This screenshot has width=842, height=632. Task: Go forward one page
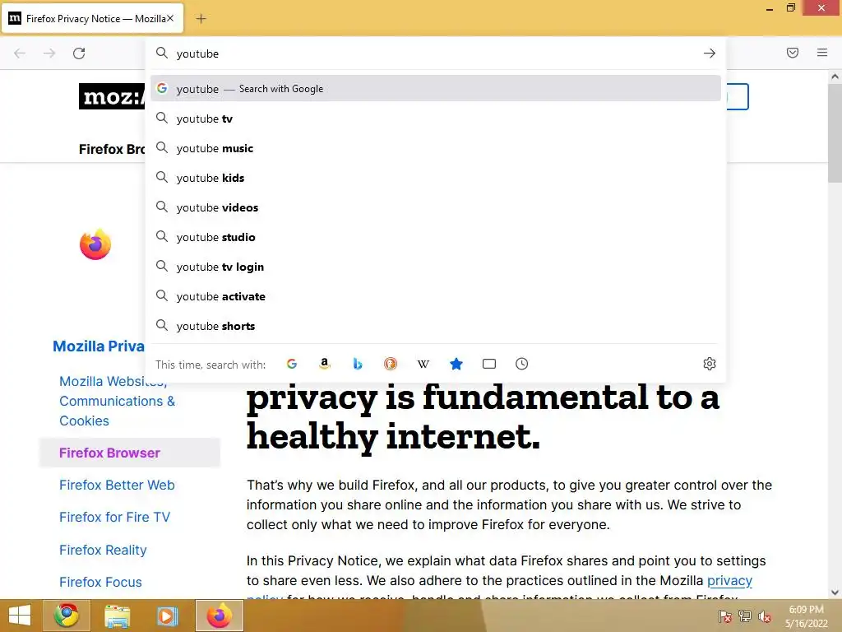49,53
